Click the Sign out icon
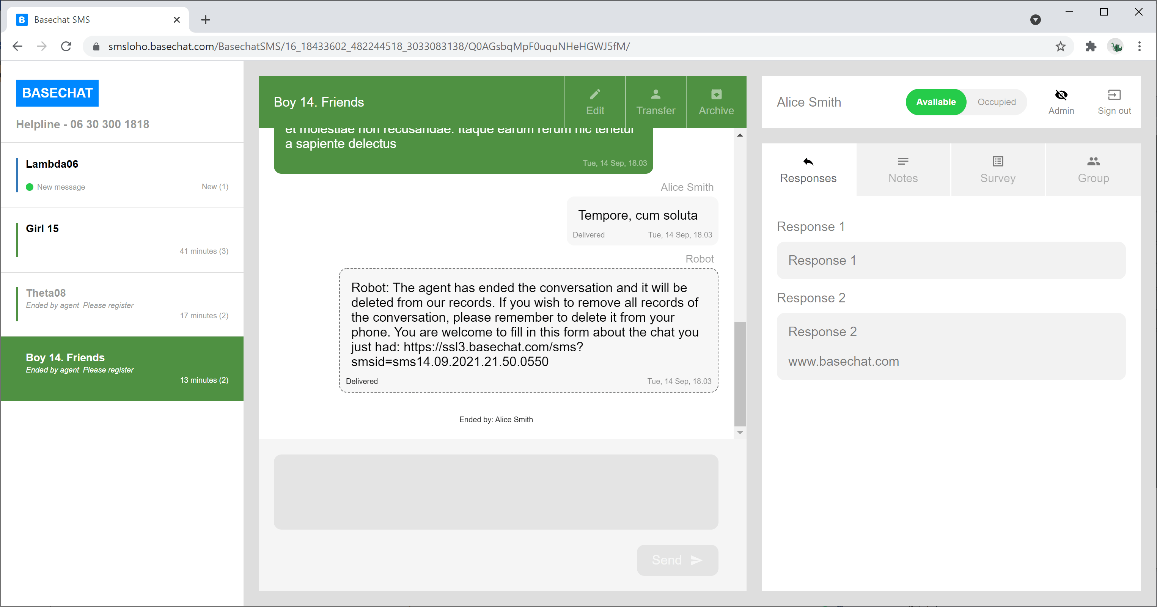 pyautogui.click(x=1114, y=95)
